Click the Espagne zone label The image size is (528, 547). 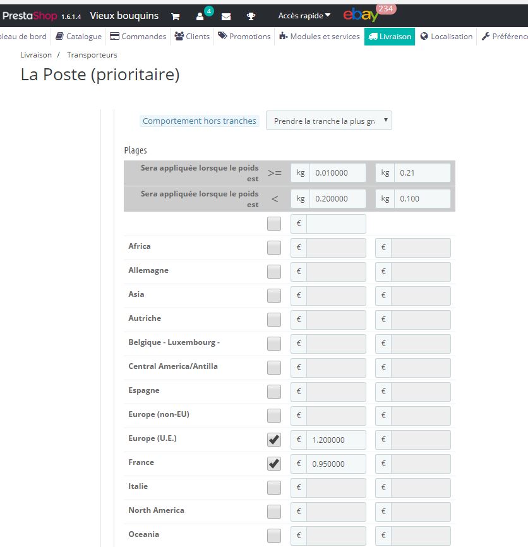coord(143,390)
